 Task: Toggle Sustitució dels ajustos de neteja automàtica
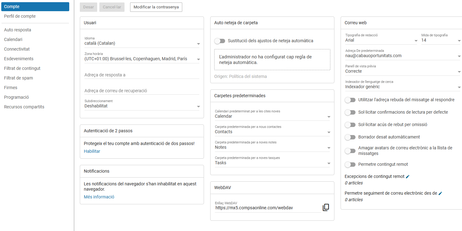[x=220, y=41]
